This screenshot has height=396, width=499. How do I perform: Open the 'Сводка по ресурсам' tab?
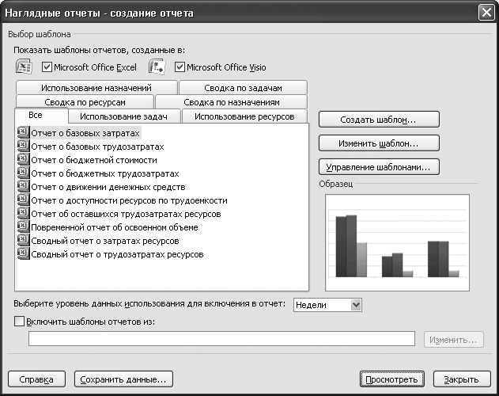click(x=83, y=102)
